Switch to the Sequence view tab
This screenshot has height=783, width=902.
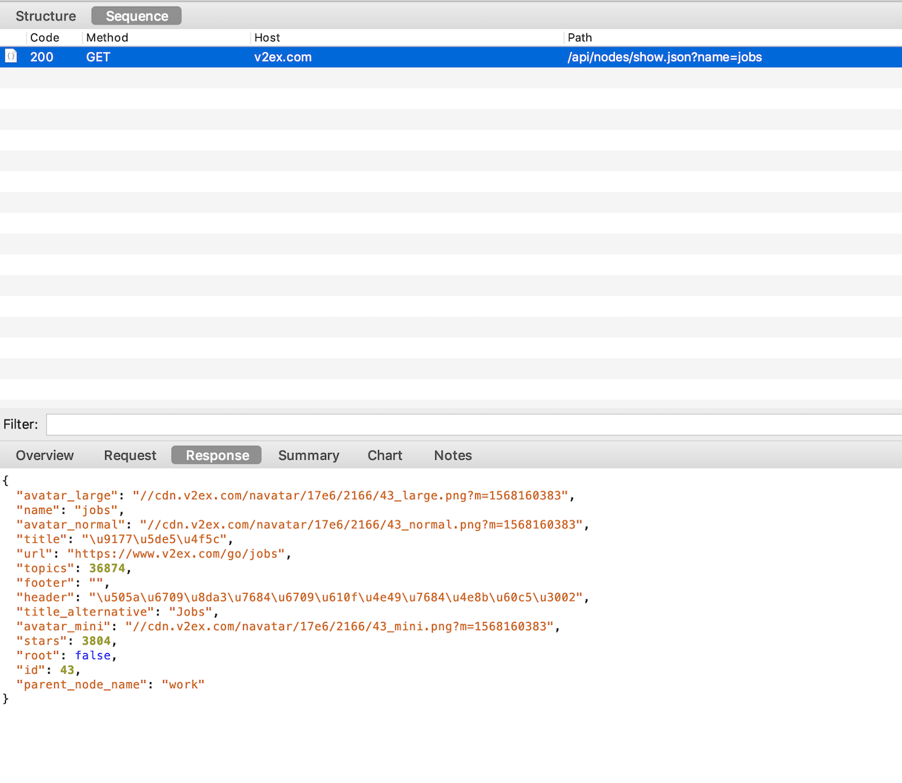pyautogui.click(x=137, y=16)
